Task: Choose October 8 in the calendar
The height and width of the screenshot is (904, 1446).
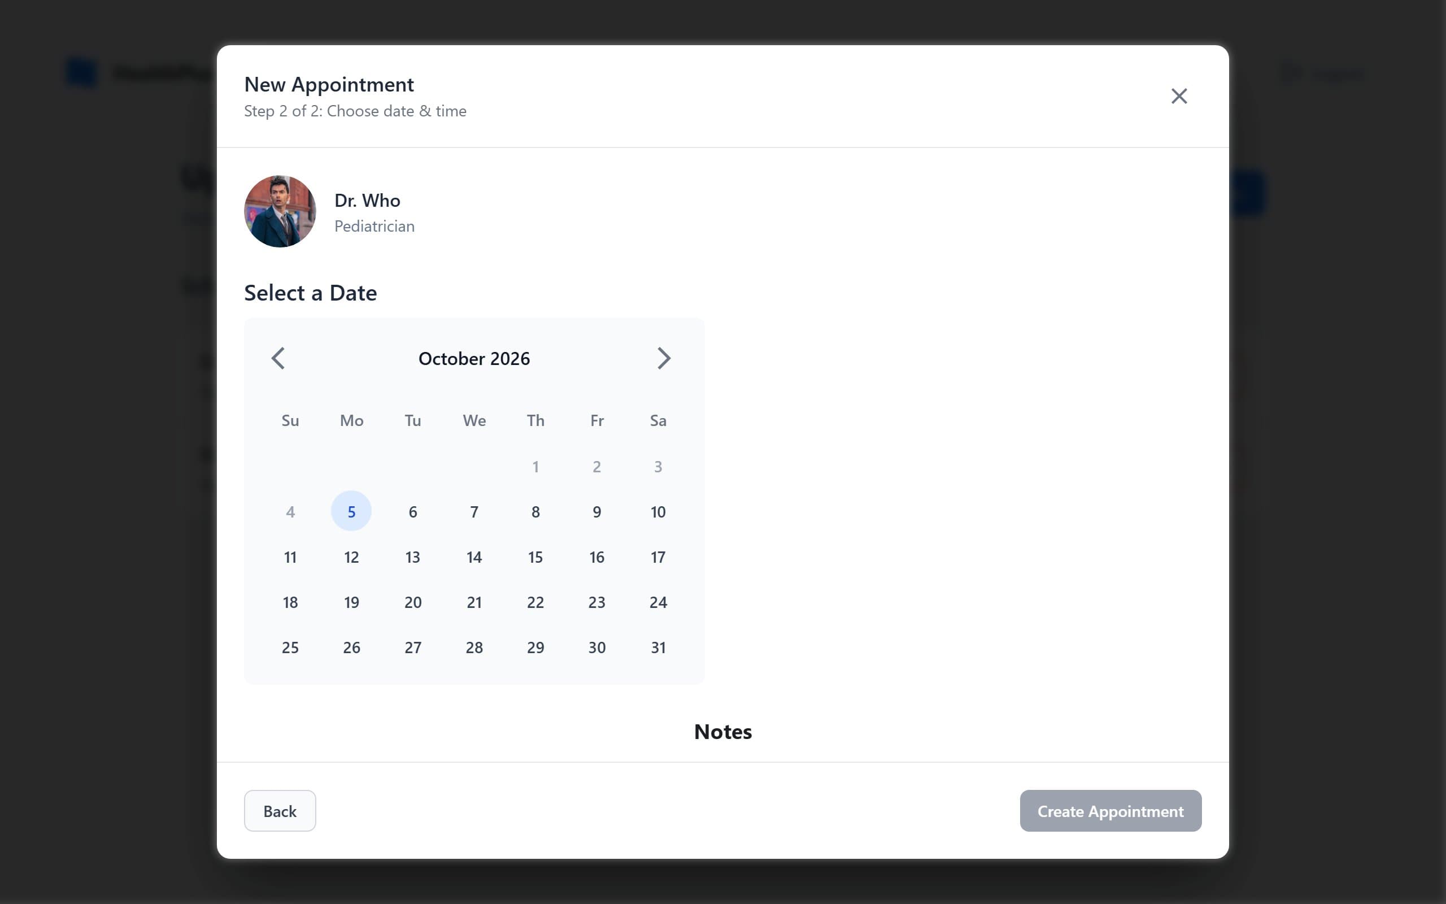Action: pos(535,511)
